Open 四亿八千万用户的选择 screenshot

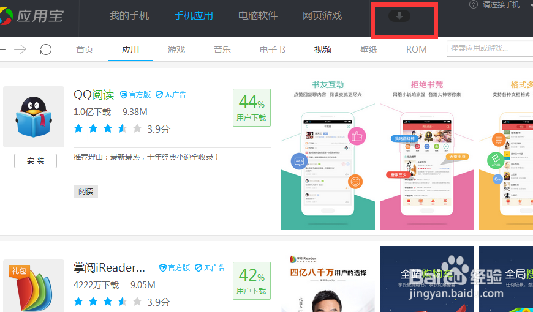pos(328,279)
